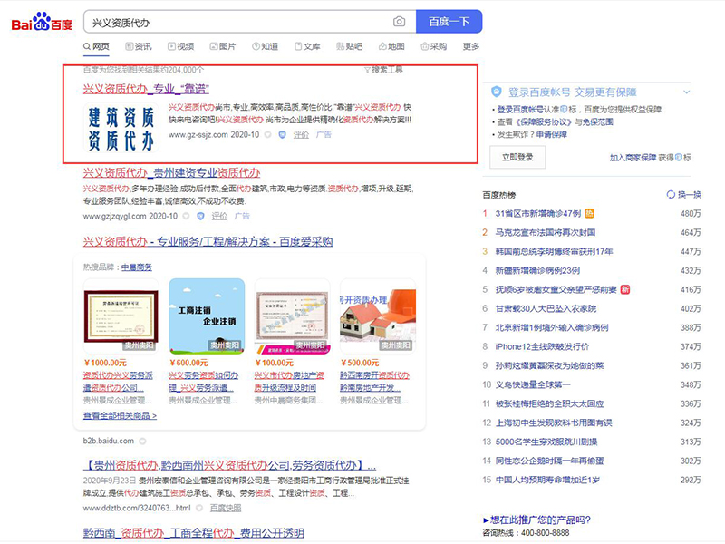Select the 网页 tab

(x=97, y=46)
